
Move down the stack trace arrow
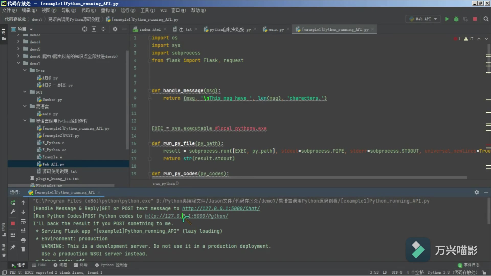pyautogui.click(x=23, y=212)
